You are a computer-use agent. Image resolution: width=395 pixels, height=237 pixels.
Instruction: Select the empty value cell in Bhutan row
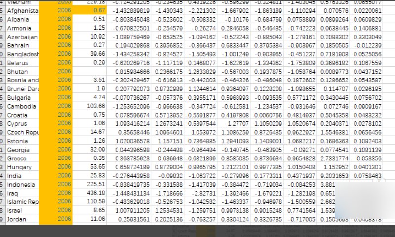tap(89, 71)
